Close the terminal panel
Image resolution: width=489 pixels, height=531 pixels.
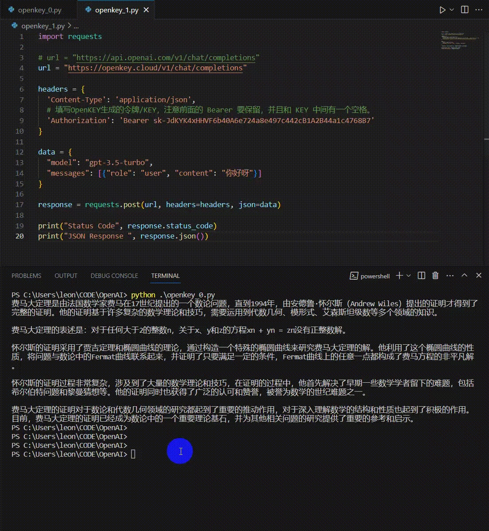pos(479,275)
